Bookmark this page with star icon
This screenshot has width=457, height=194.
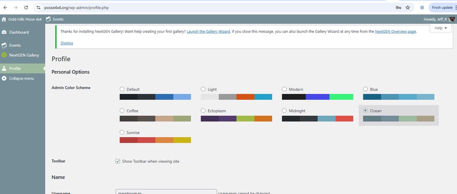[x=408, y=8]
